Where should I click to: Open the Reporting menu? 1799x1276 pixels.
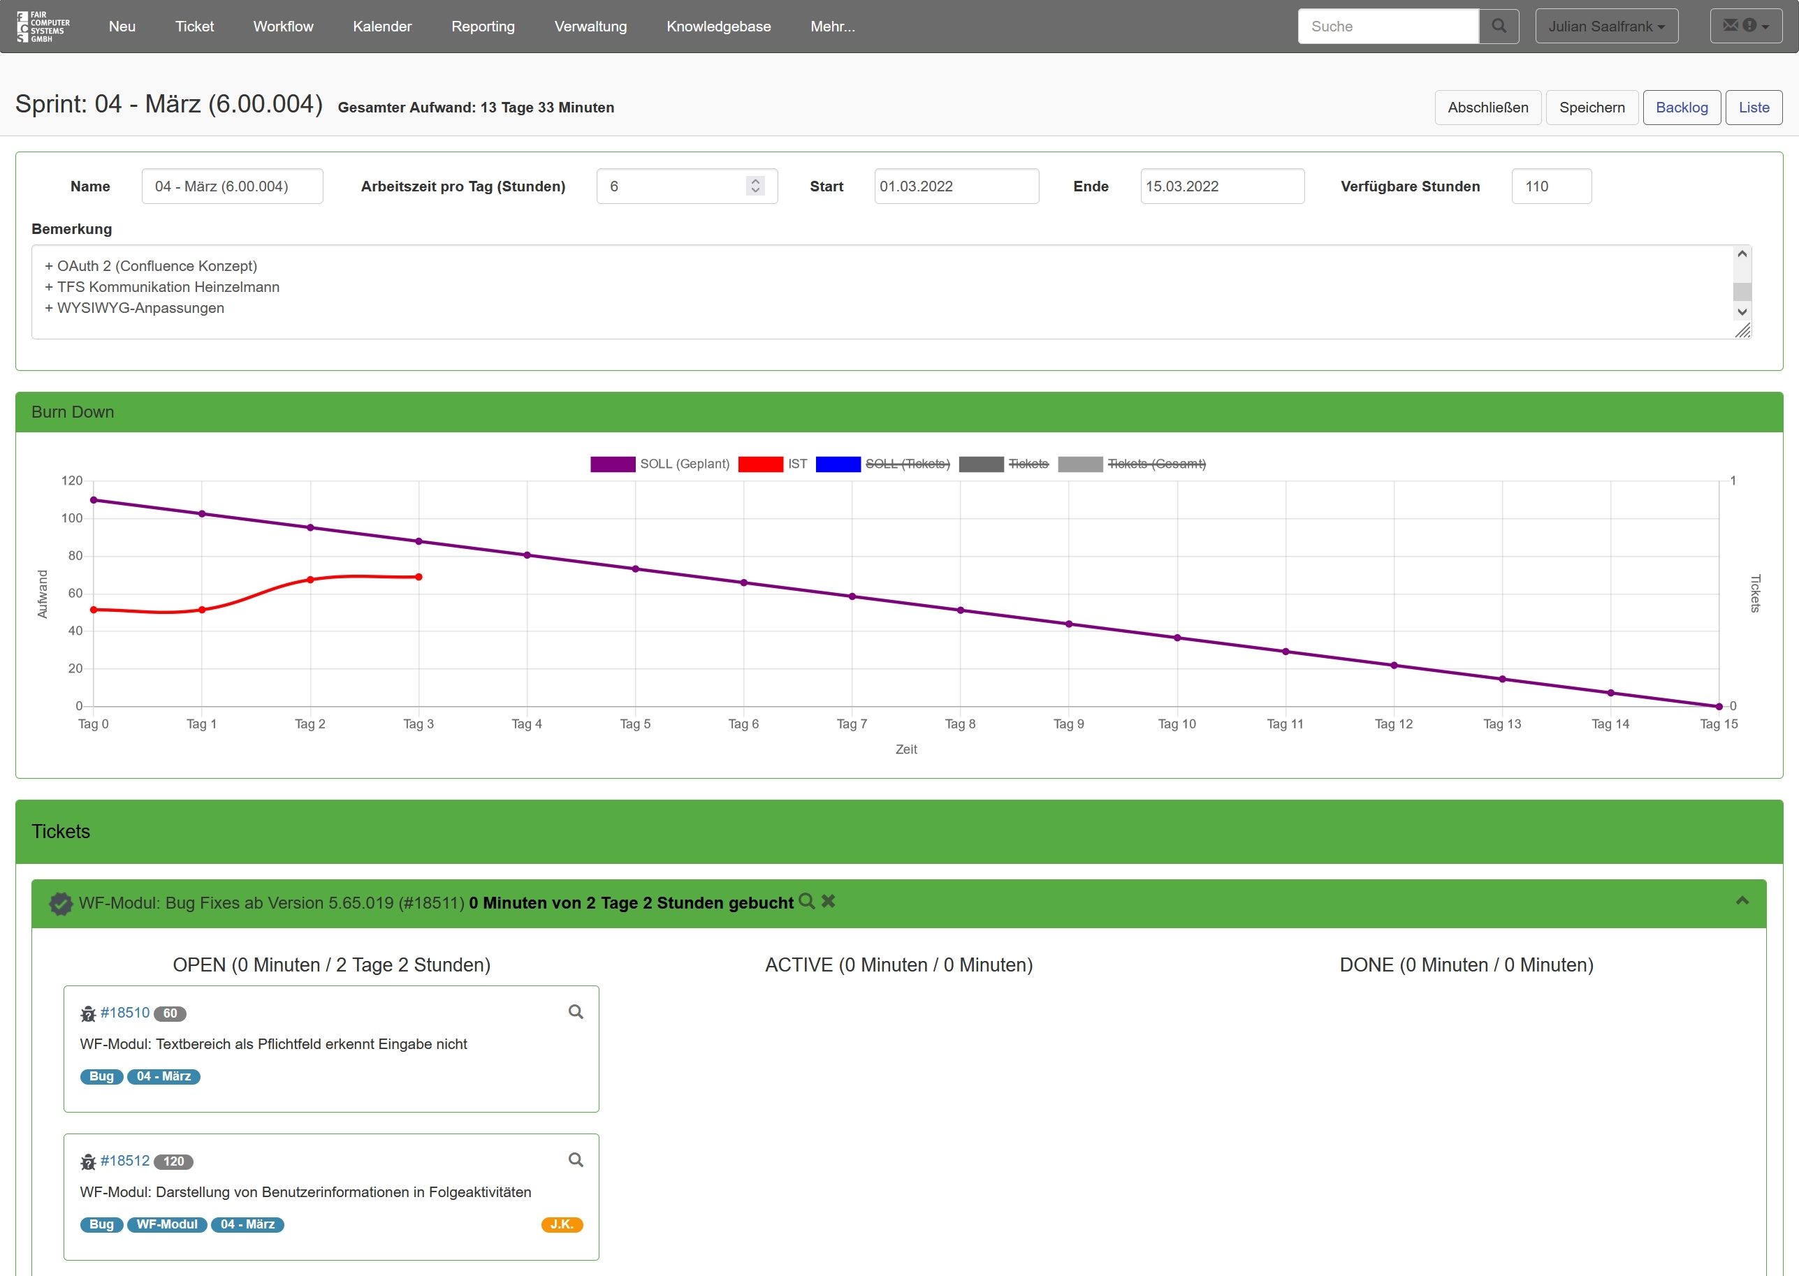coord(483,26)
